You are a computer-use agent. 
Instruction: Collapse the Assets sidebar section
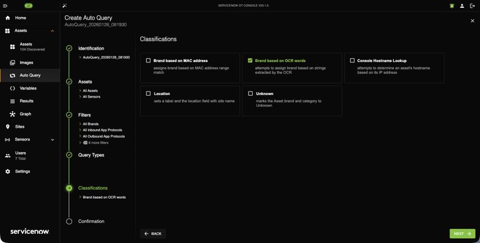pyautogui.click(x=52, y=31)
